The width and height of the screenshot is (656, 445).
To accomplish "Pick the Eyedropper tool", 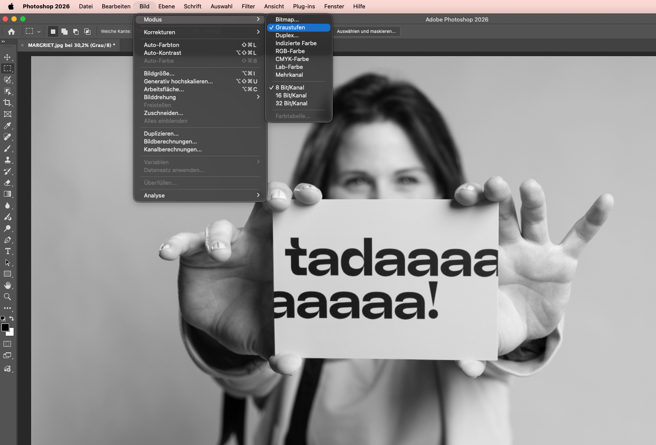I will tap(7, 126).
